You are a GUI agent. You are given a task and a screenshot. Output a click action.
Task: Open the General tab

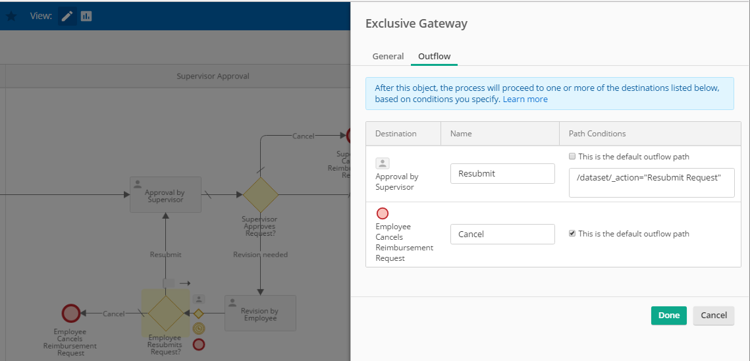click(x=388, y=57)
